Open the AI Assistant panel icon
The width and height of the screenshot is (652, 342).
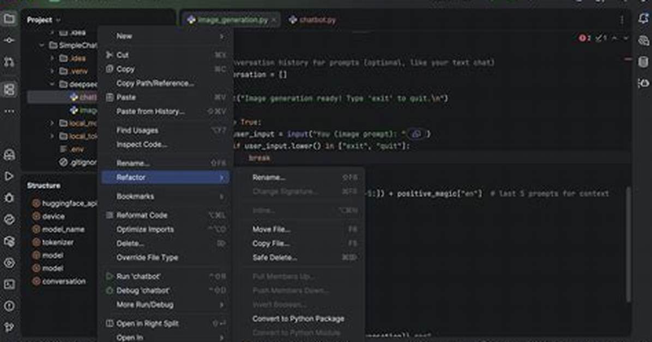(643, 40)
